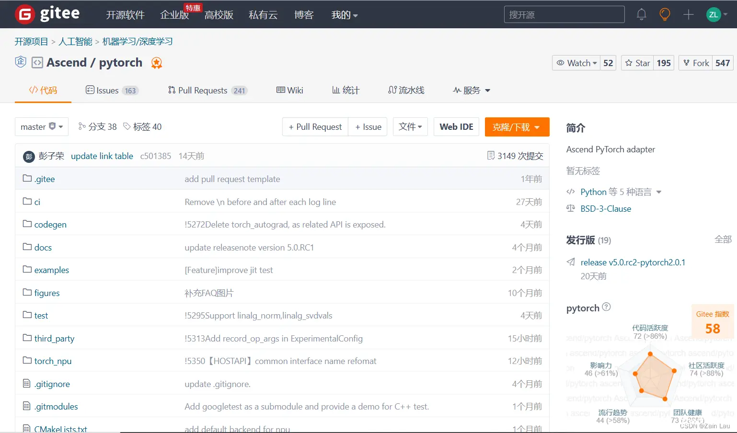The height and width of the screenshot is (433, 737).
Task: View all releases via 全部
Action: [723, 239]
